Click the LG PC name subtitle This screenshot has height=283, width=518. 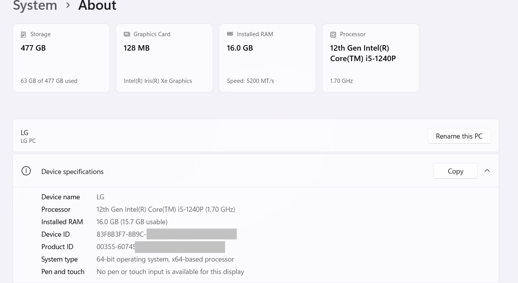pos(28,141)
